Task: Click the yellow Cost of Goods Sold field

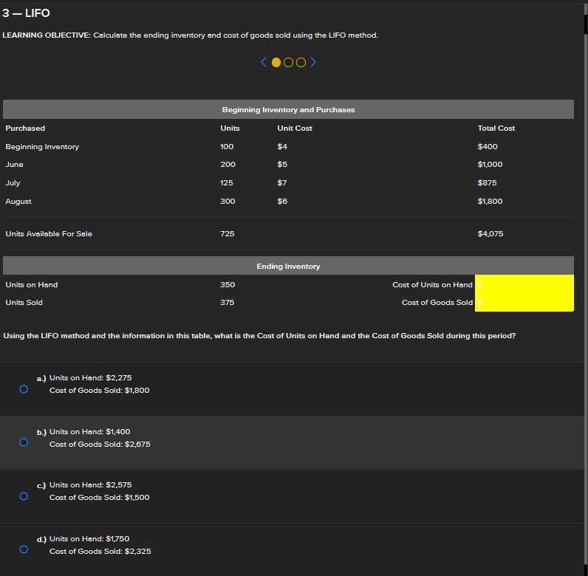Action: point(524,303)
